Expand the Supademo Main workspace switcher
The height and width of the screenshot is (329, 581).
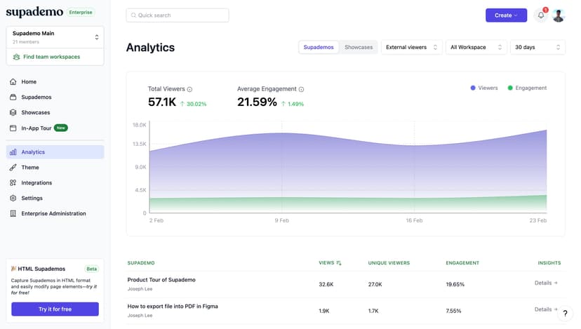click(55, 37)
